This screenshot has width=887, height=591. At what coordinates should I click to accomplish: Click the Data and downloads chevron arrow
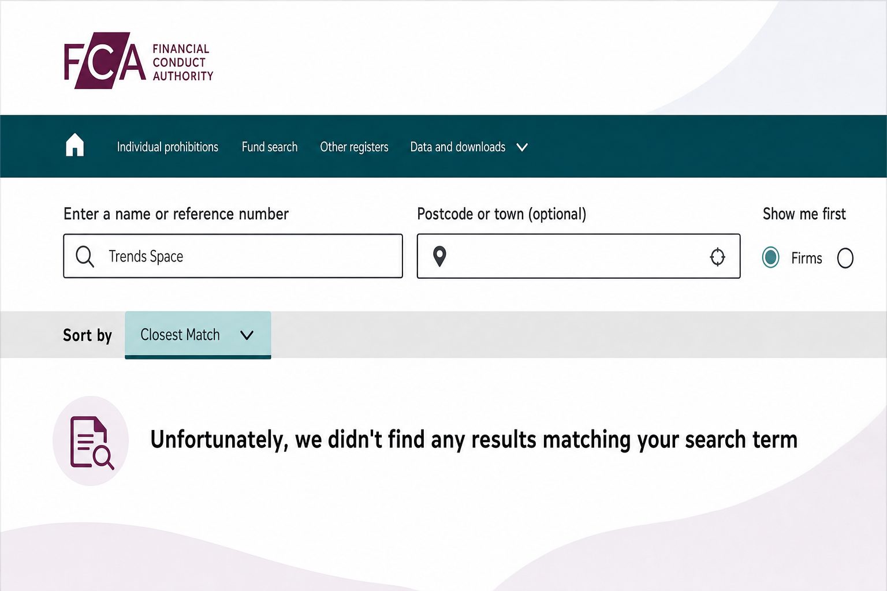click(x=522, y=147)
